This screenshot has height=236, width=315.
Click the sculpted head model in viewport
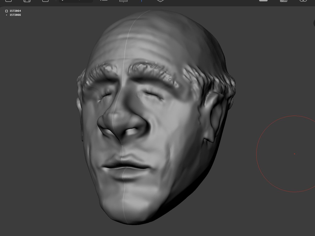156,117
